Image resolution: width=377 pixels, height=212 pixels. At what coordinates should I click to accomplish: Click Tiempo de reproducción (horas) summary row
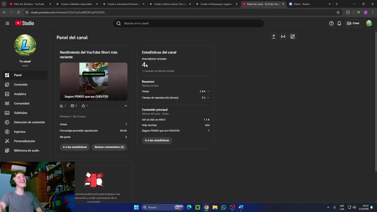point(176,97)
